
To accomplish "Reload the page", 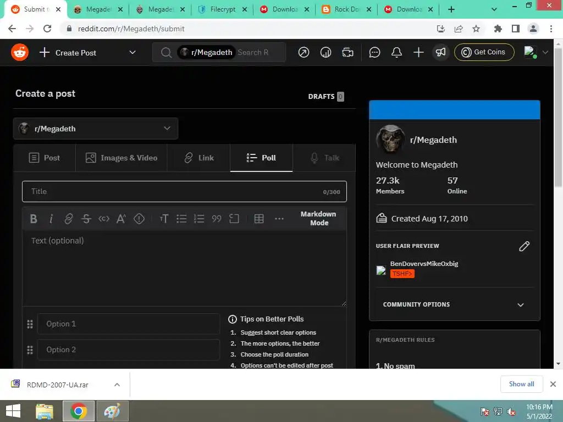I will tap(47, 29).
